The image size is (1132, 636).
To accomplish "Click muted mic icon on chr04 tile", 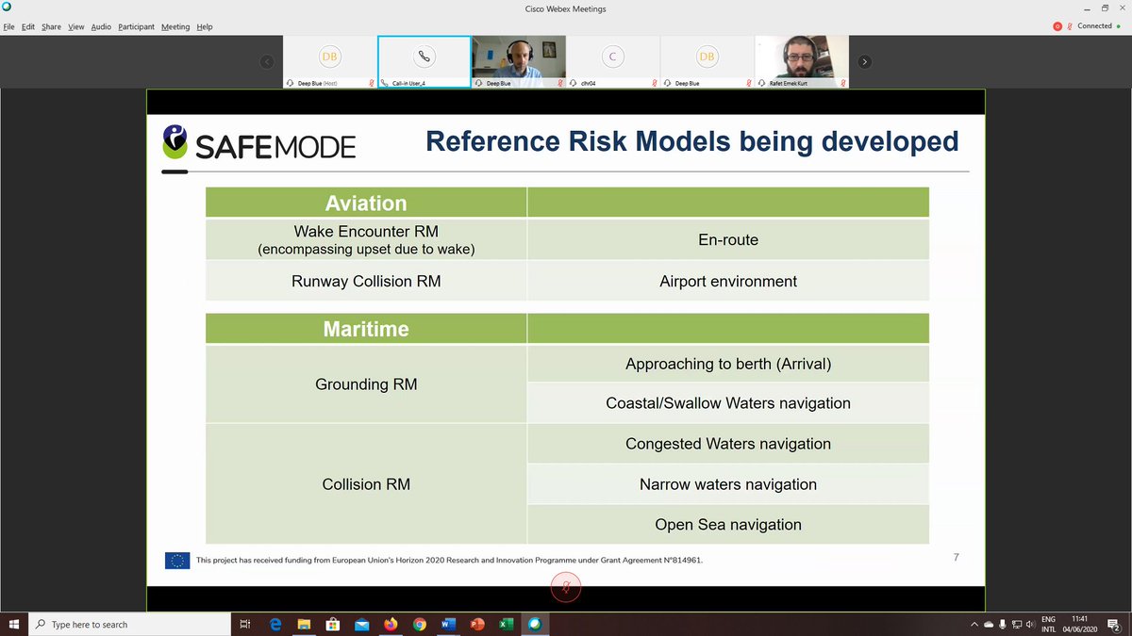I will point(655,83).
